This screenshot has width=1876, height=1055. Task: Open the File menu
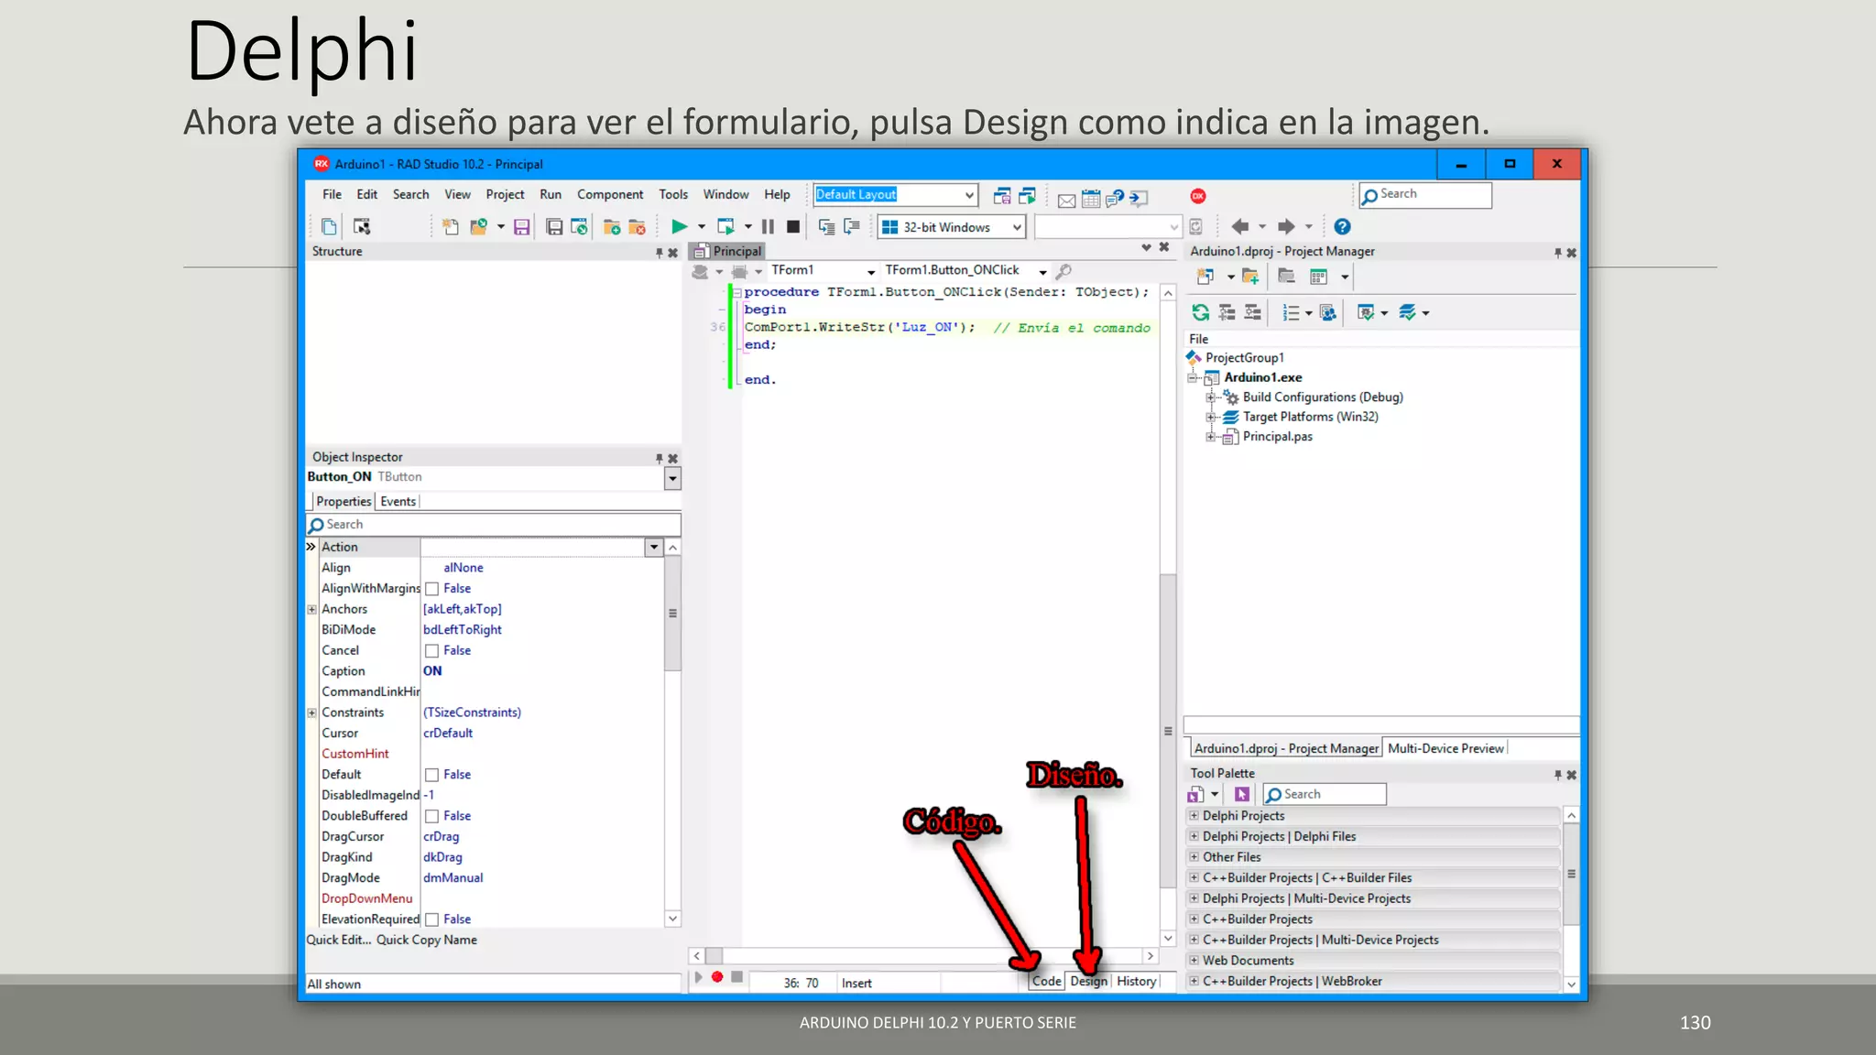coord(332,194)
